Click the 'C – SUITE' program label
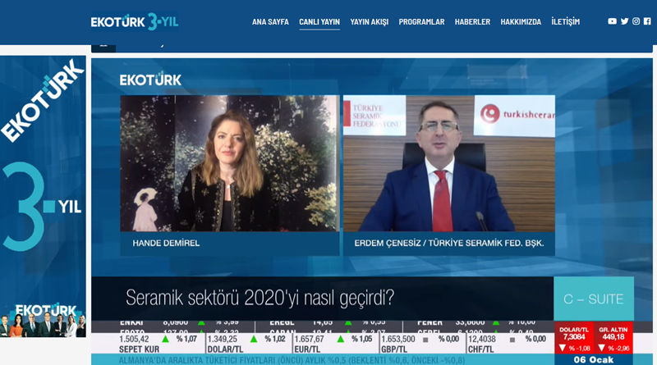 593,299
